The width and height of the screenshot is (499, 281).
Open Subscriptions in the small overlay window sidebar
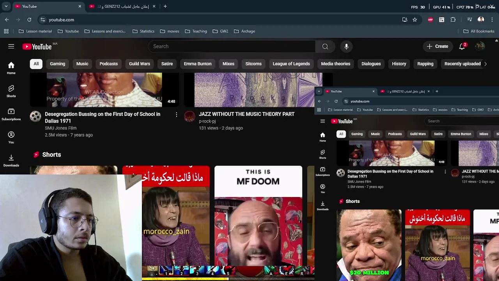click(322, 171)
